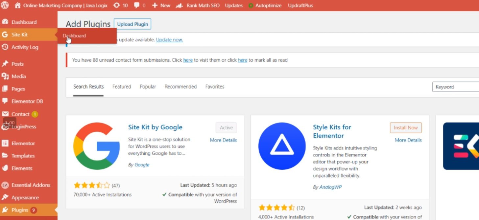Click the Plugins plug icon
The height and width of the screenshot is (220, 479).
[5, 210]
